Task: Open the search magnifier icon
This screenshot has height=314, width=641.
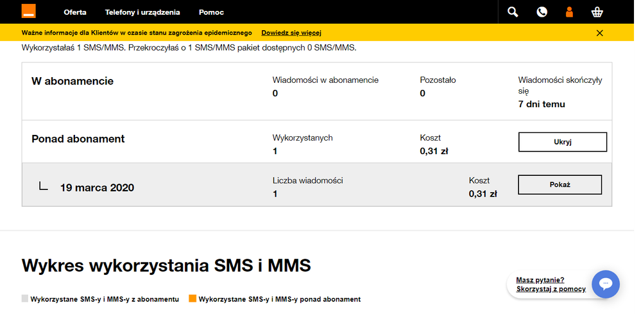Action: pos(513,12)
